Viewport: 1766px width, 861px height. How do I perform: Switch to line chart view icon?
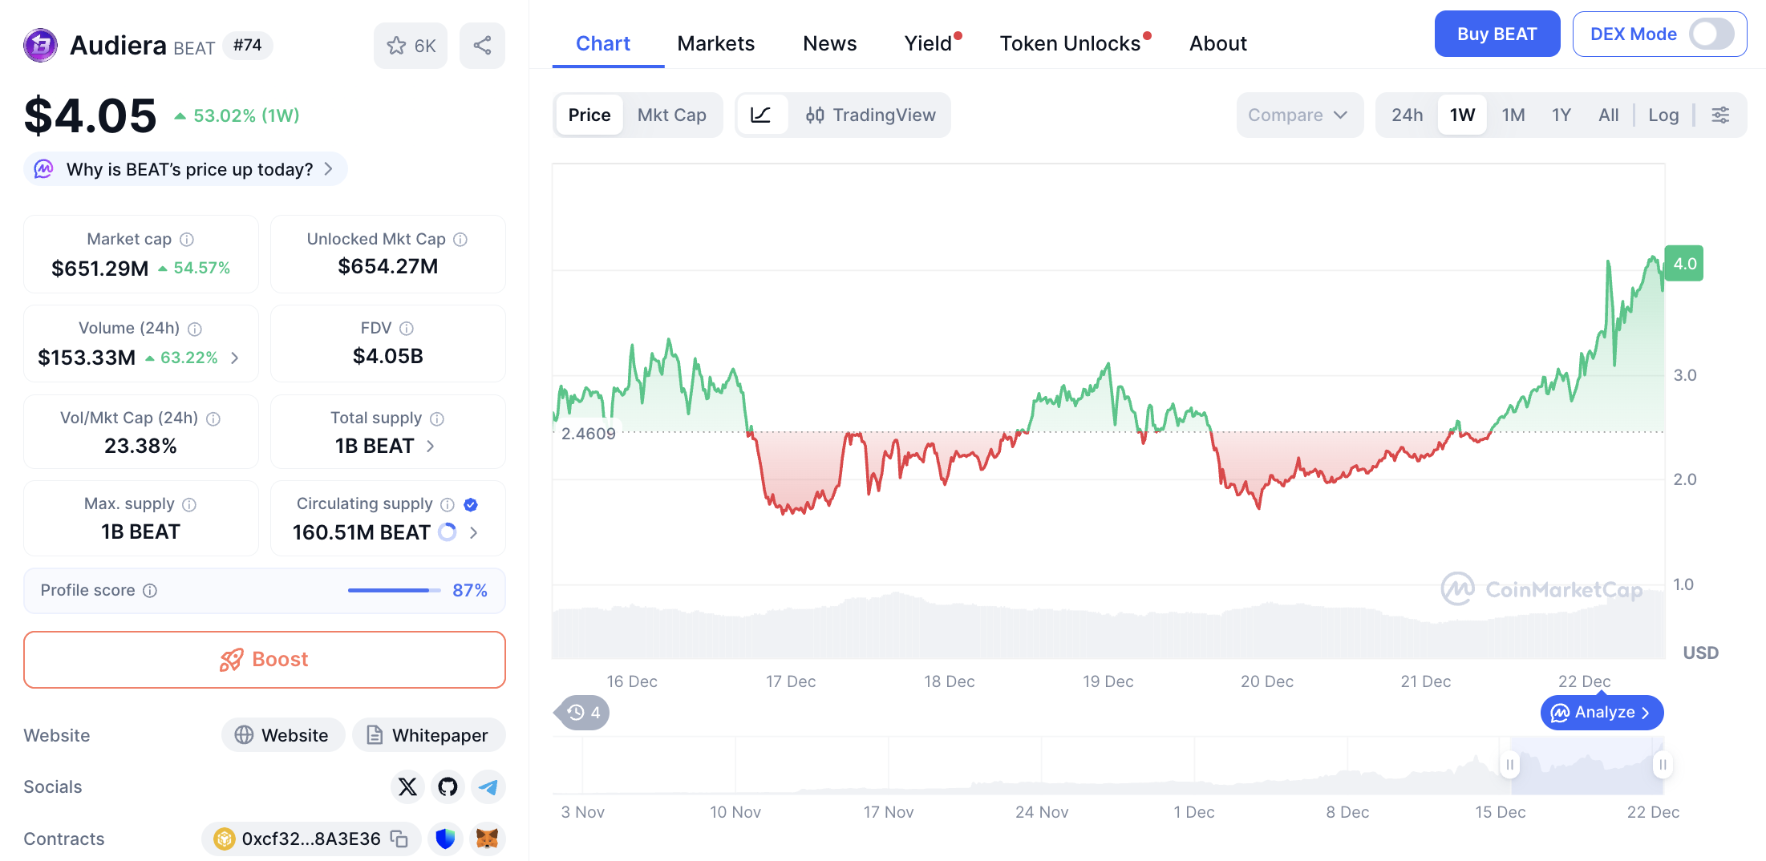click(x=760, y=115)
